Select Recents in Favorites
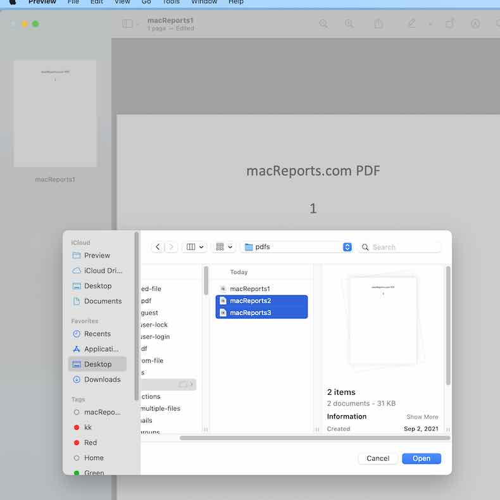 (x=97, y=334)
